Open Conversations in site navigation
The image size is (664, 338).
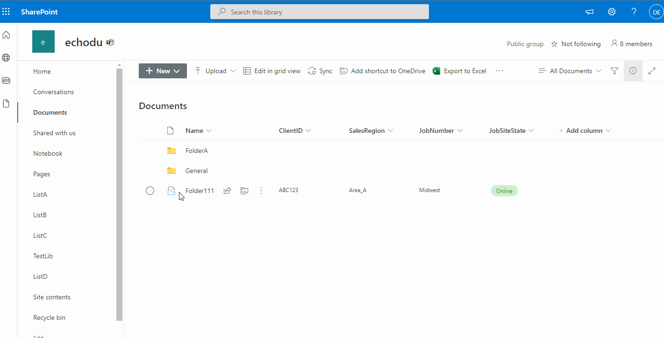point(53,92)
